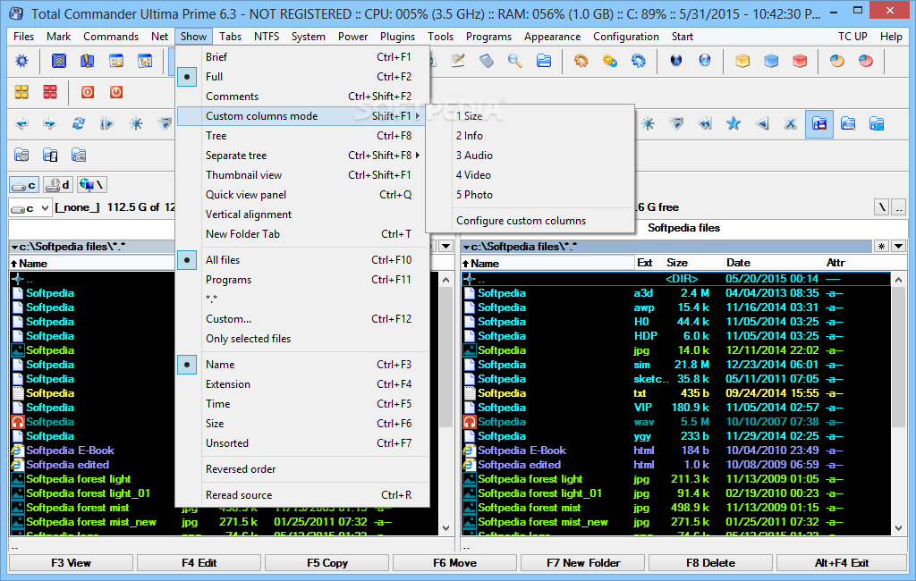Select Full view mode option

pos(303,77)
